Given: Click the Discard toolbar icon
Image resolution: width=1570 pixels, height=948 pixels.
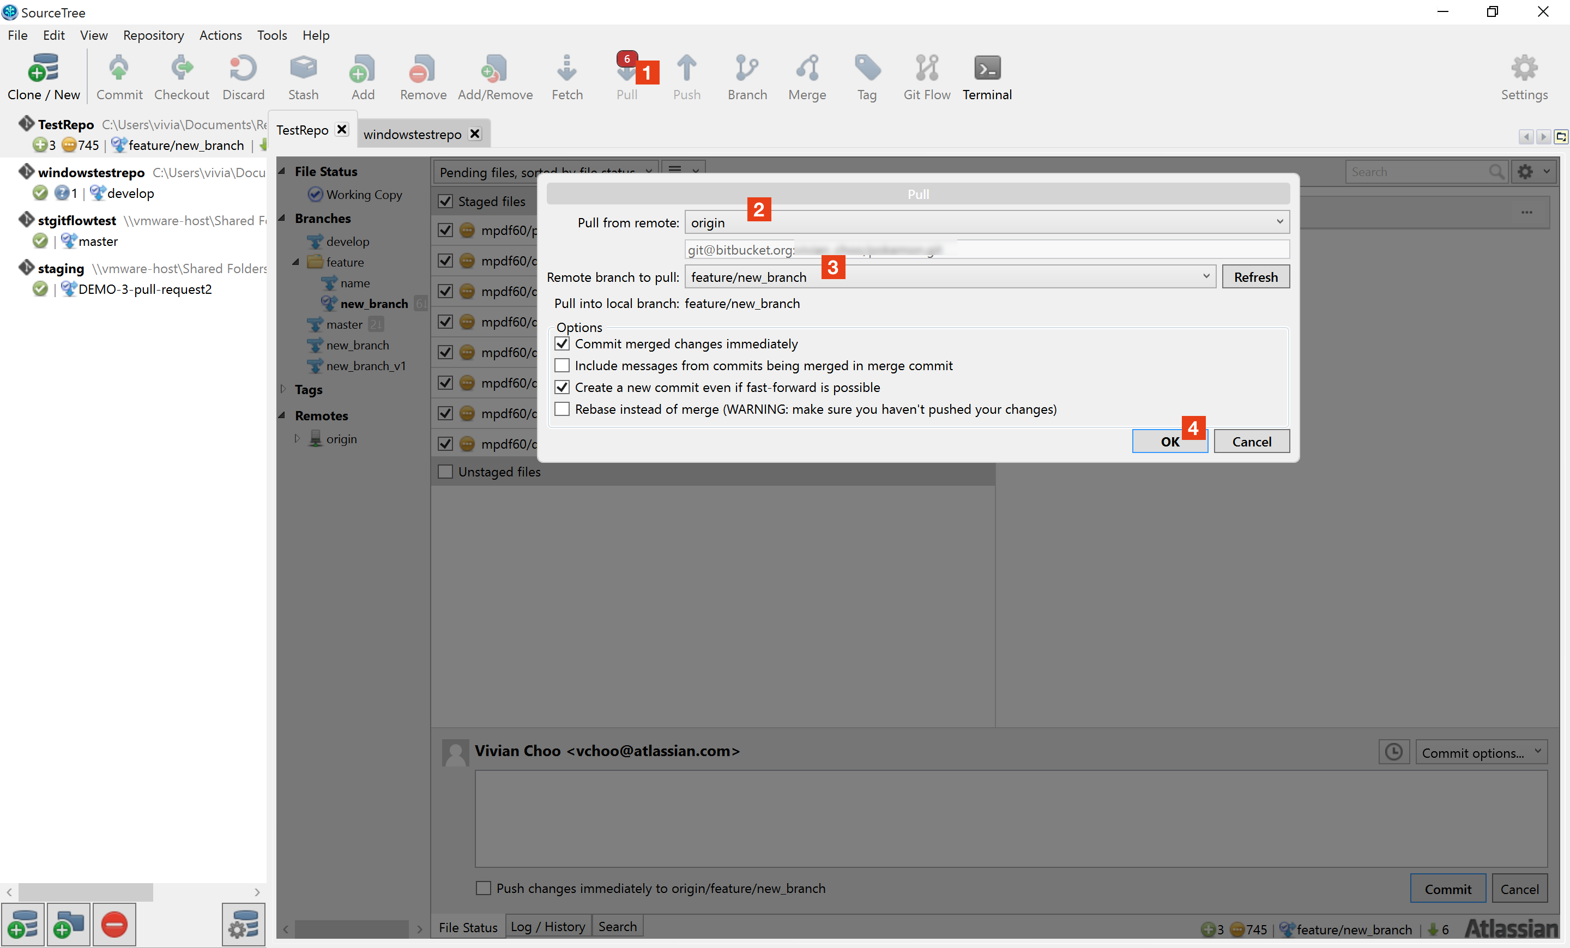Looking at the screenshot, I should [x=243, y=68].
